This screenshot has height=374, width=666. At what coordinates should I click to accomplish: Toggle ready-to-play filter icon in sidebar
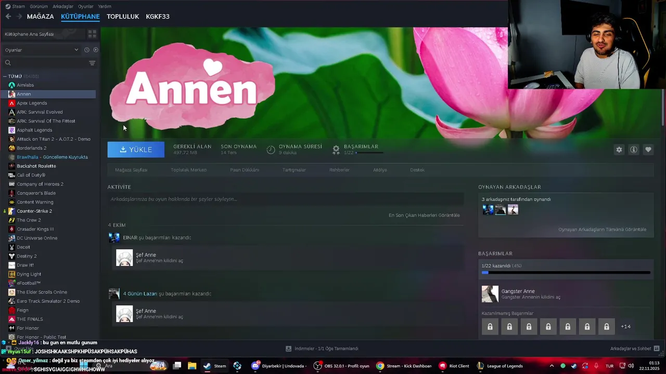coord(95,50)
